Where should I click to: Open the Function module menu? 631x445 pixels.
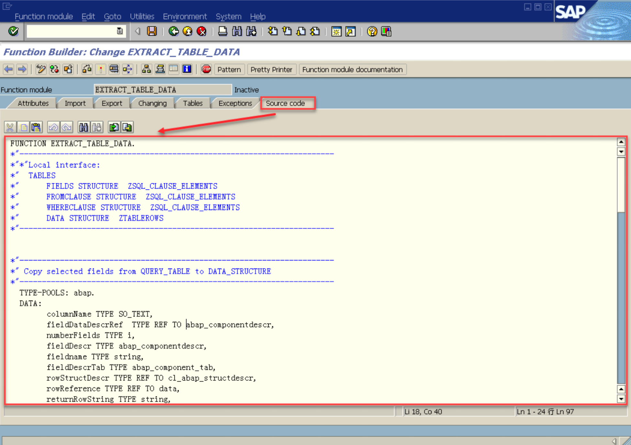point(44,16)
